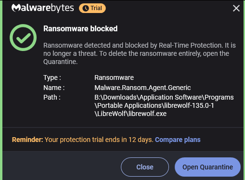Select the 'Ransomware' type value
The height and width of the screenshot is (180, 245).
point(114,77)
